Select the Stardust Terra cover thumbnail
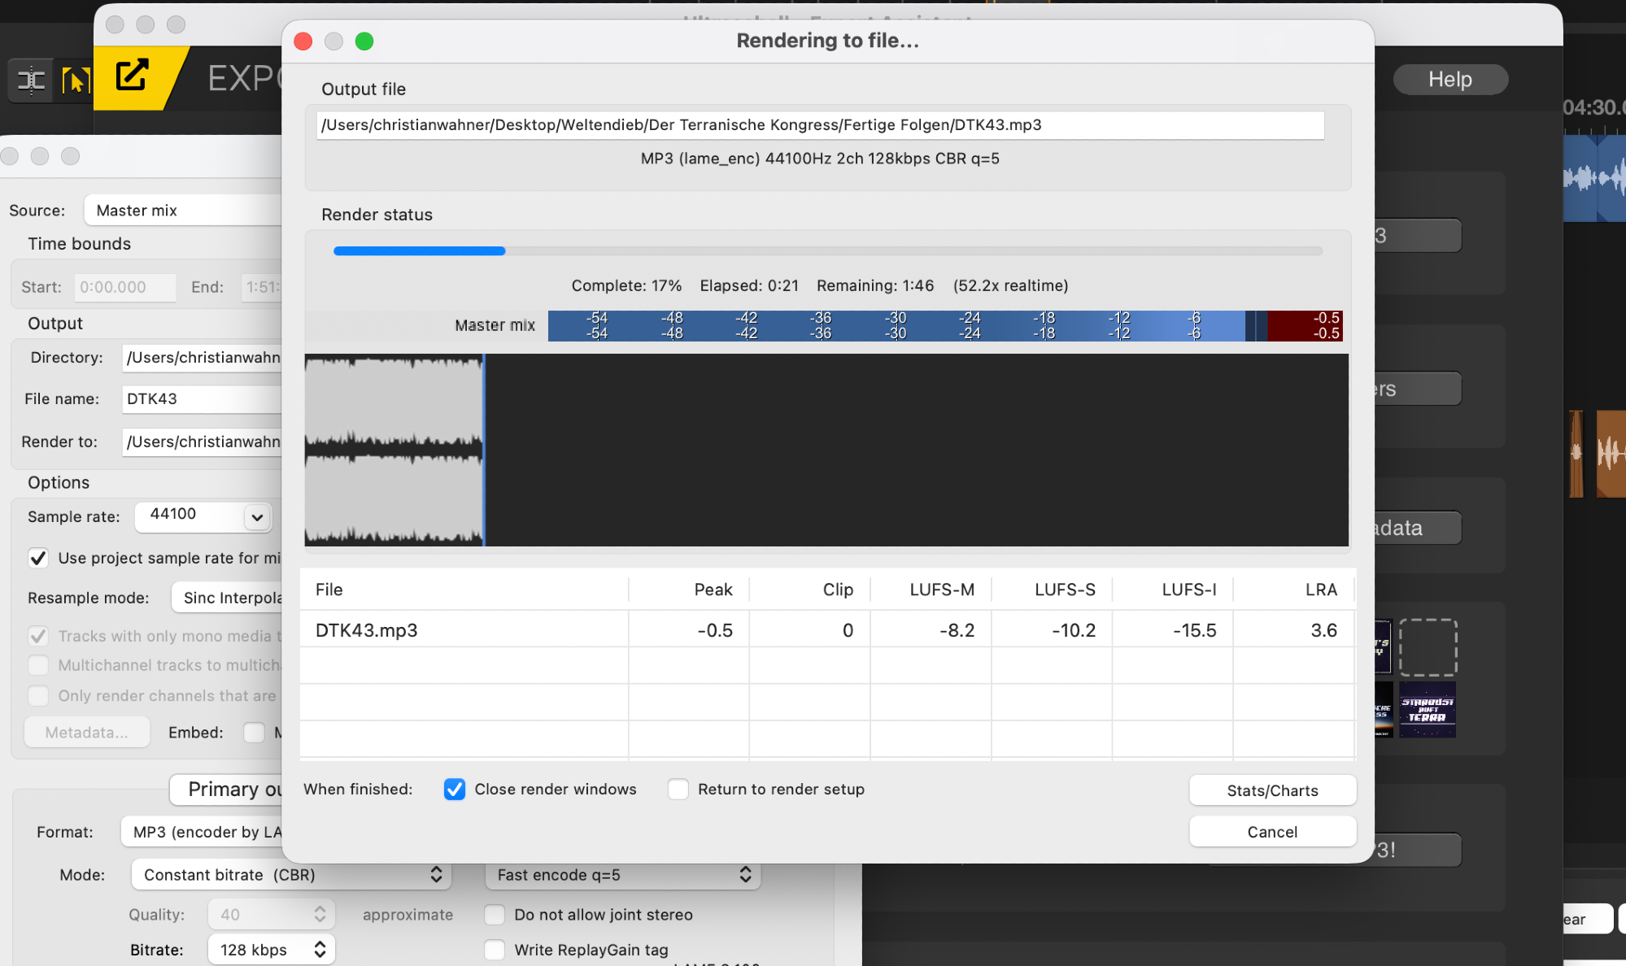 (1427, 710)
